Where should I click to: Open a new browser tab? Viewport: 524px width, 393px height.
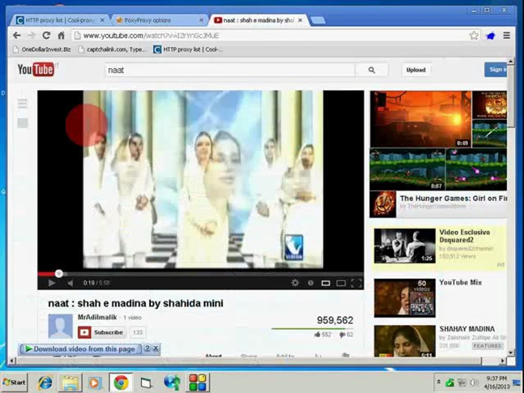[x=318, y=20]
